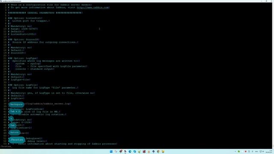Click the 'Option: LogFile' line
This screenshot has width=274, height=154.
(x=23, y=85)
